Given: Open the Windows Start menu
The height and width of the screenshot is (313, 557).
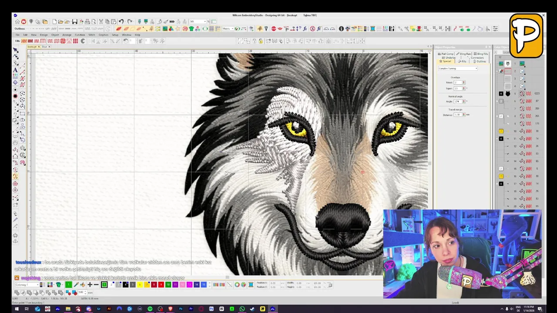Looking at the screenshot, I should 17,309.
